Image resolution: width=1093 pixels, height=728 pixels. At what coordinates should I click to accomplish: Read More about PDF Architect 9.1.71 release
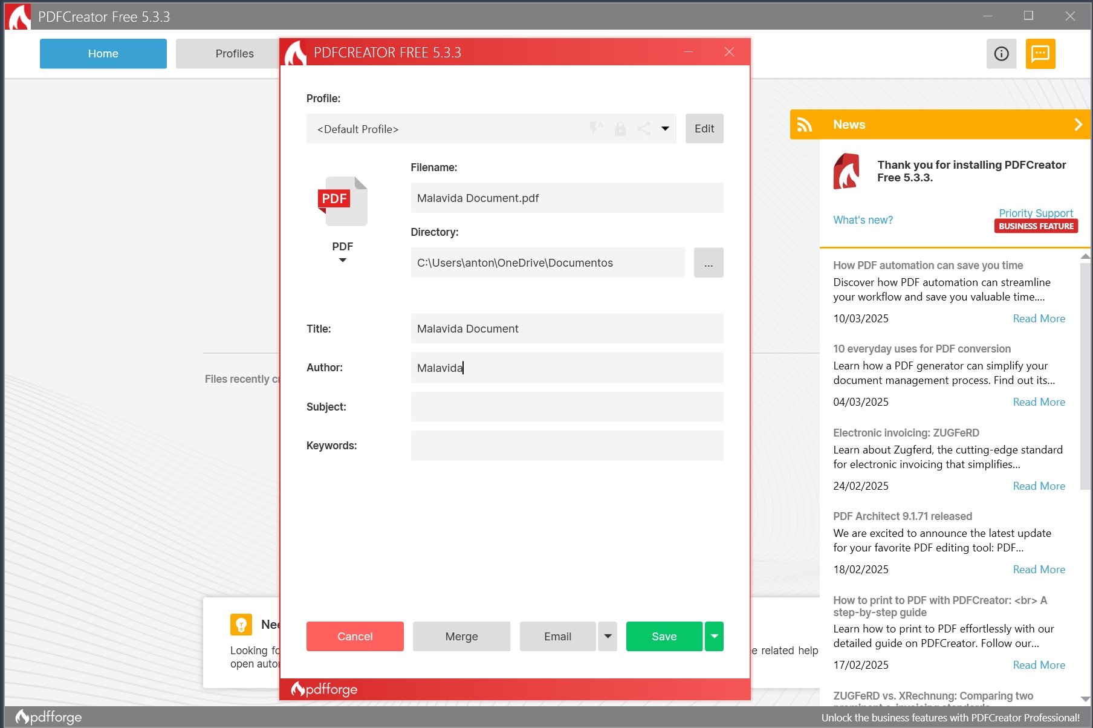point(1039,570)
